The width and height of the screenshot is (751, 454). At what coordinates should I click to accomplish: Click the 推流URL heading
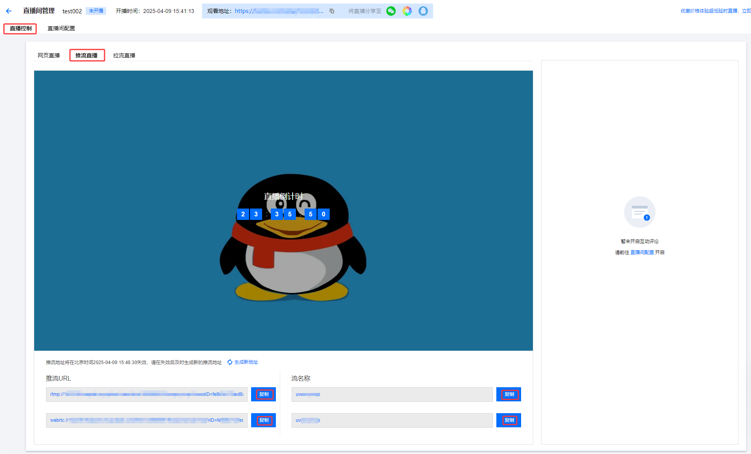click(x=59, y=378)
